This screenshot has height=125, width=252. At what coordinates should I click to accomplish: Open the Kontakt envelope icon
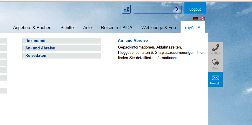tap(215, 79)
